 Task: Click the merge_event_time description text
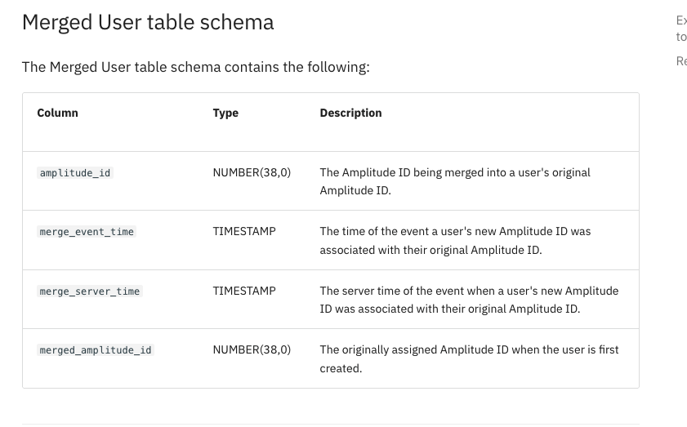(x=455, y=241)
